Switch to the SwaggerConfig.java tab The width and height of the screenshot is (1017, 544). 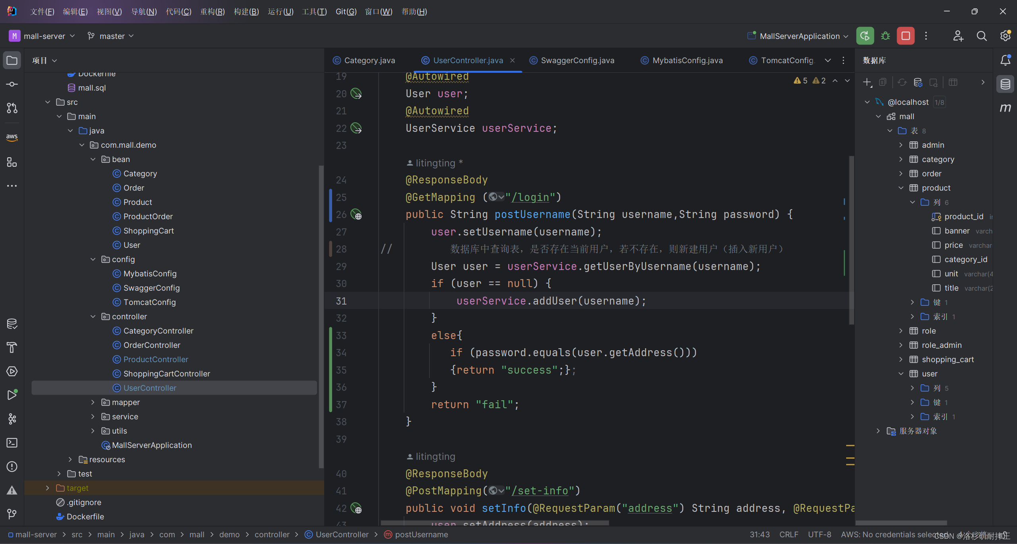tap(572, 60)
